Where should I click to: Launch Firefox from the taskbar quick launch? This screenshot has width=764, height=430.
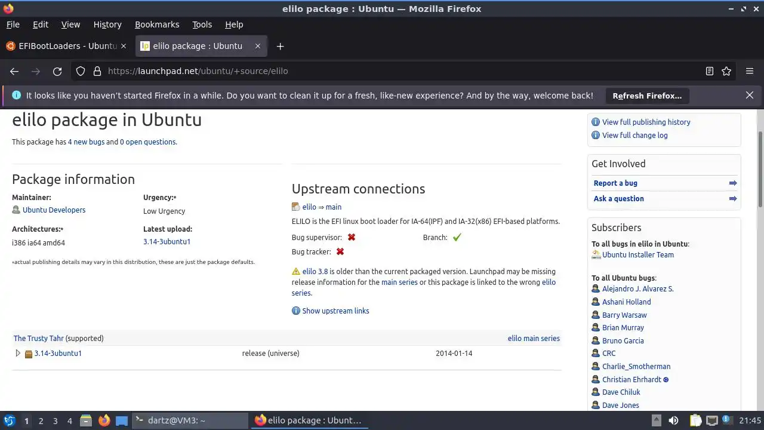[104, 420]
